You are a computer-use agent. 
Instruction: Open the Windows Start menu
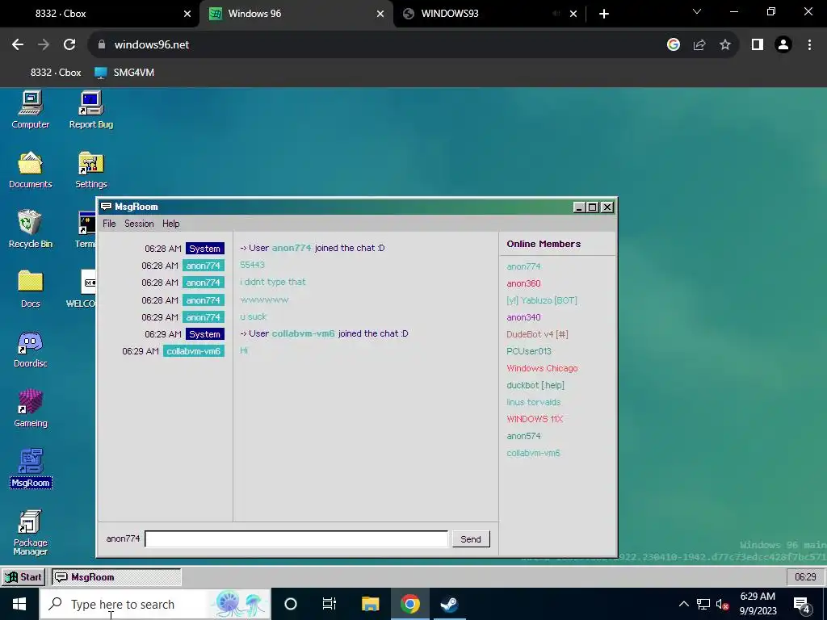click(x=19, y=604)
